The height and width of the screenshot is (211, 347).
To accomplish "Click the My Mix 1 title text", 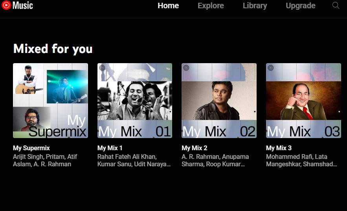I will 110,148.
